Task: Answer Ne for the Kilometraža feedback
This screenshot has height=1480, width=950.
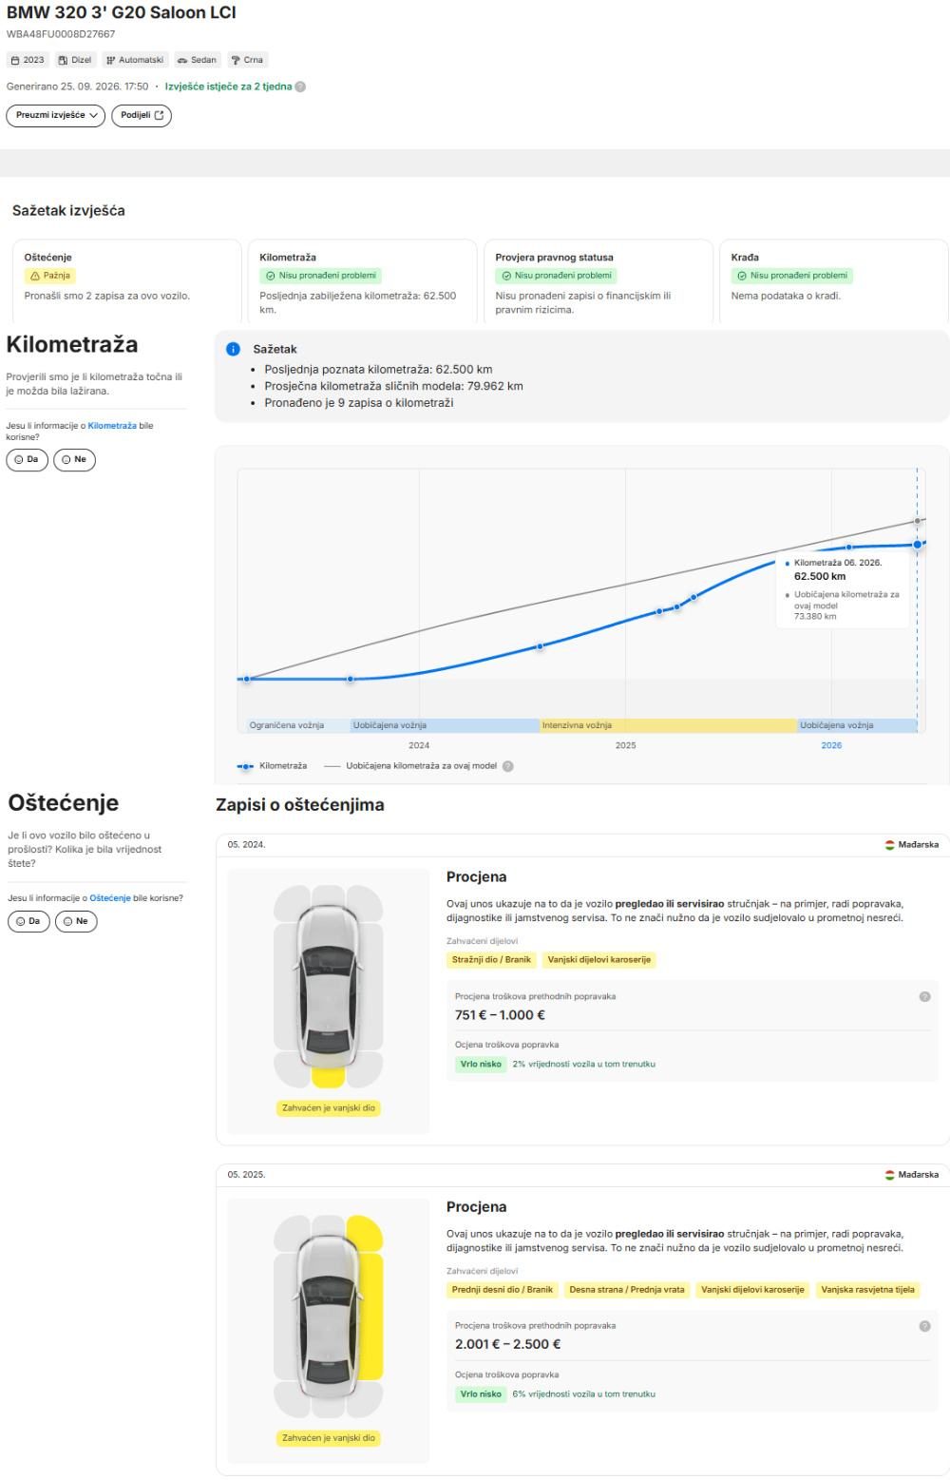Action: pyautogui.click(x=75, y=459)
